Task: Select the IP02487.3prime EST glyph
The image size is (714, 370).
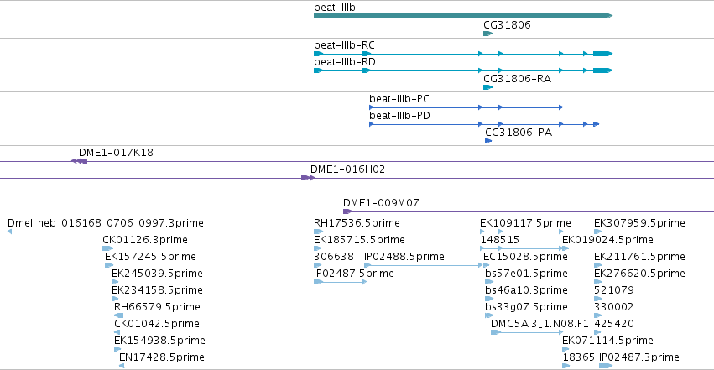Action: point(606,366)
